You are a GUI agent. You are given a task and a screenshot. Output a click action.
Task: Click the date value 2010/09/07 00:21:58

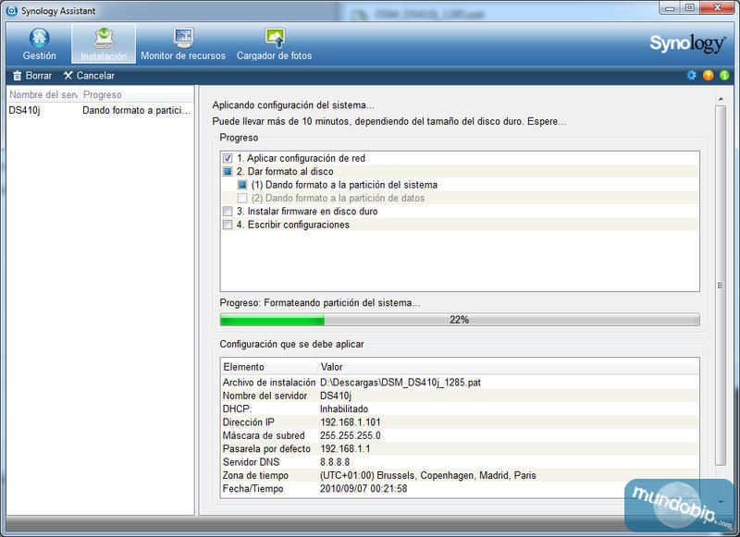(x=364, y=488)
